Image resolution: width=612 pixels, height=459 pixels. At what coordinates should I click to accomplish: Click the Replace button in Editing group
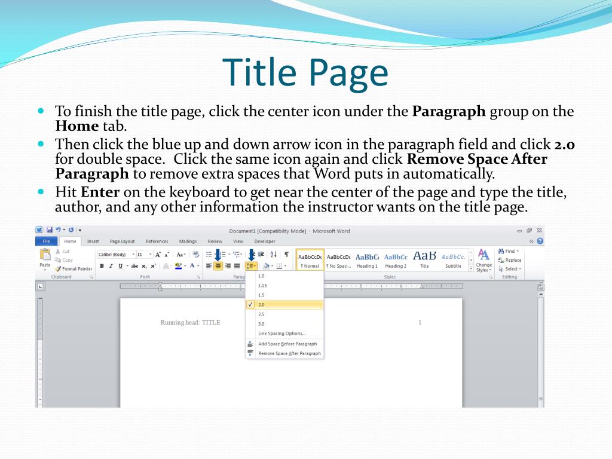pyautogui.click(x=510, y=261)
